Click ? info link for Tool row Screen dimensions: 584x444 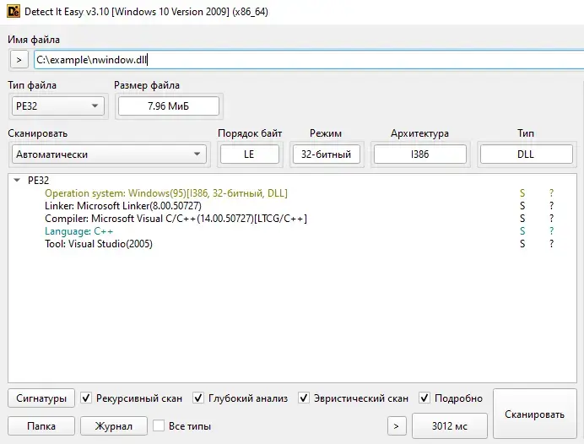[x=552, y=244]
